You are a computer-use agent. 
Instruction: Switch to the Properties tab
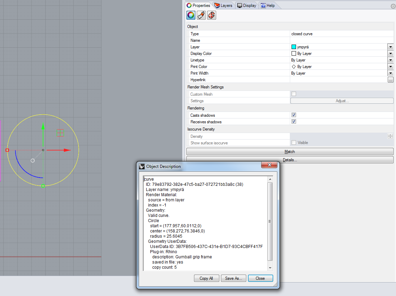pos(199,6)
